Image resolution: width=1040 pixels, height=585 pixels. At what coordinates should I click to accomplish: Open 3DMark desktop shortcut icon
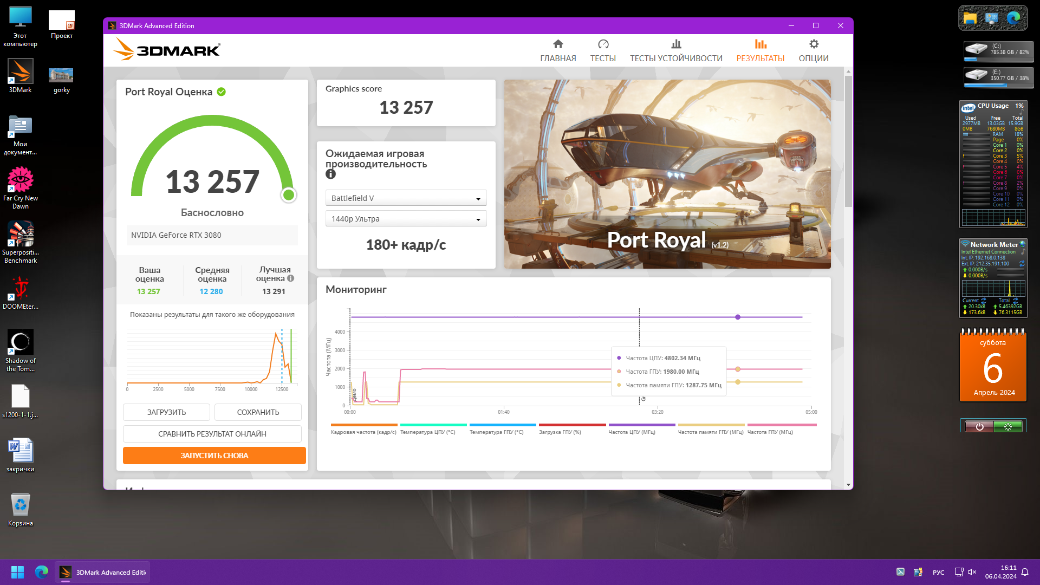tap(20, 72)
